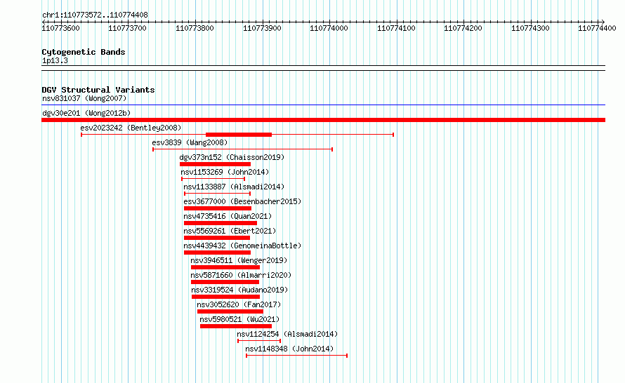Click the 1p13.3 band label
The width and height of the screenshot is (625, 383).
pyautogui.click(x=55, y=60)
